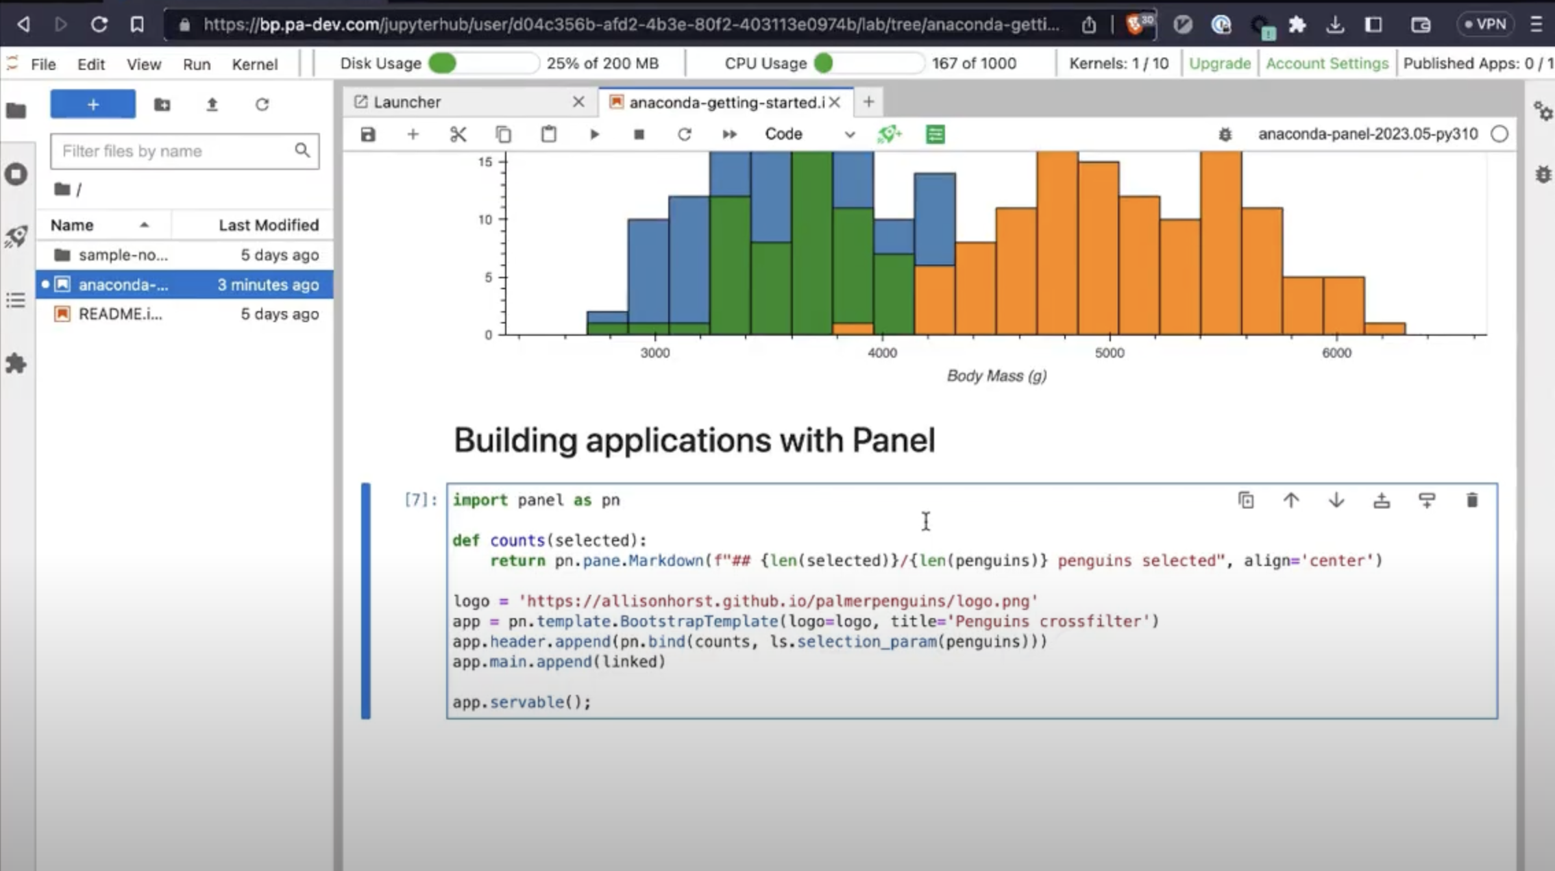Restart the kernel with the circular arrow
1555x871 pixels.
(x=684, y=134)
